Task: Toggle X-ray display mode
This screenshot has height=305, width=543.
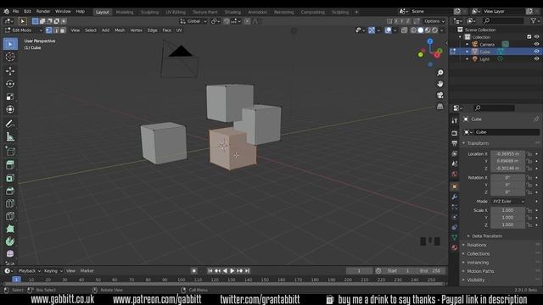Action: pyautogui.click(x=404, y=30)
